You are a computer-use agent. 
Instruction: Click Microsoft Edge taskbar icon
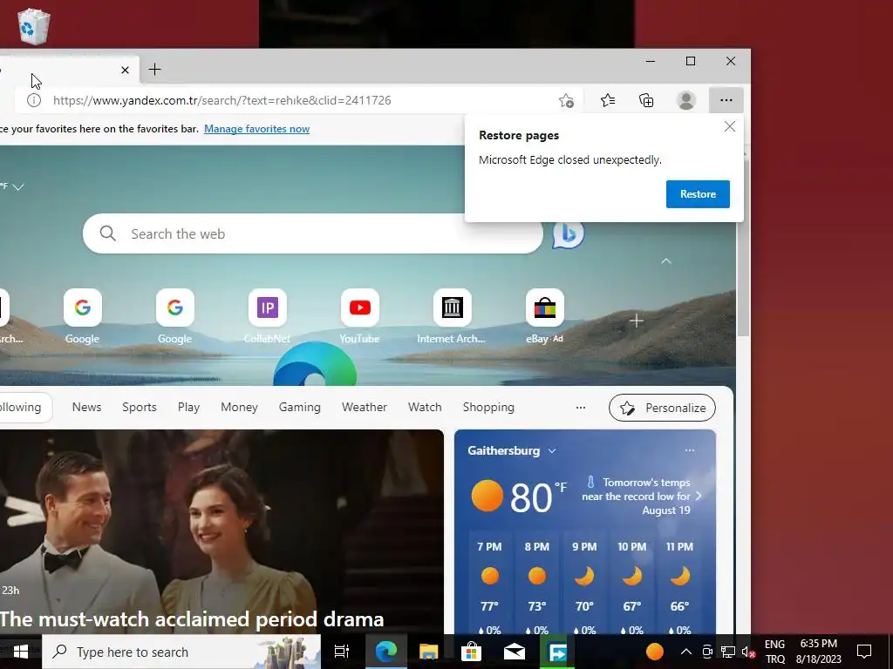pyautogui.click(x=385, y=652)
